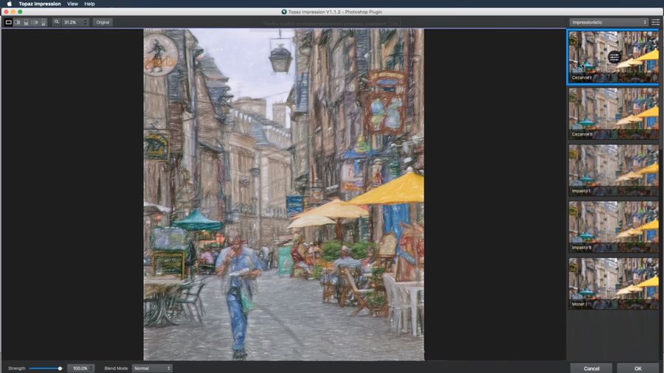This screenshot has width=664, height=373.
Task: Open the adjustments panel icon at top right
Action: coord(656,22)
